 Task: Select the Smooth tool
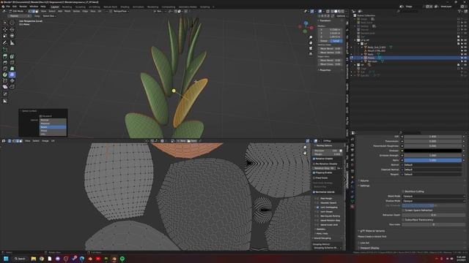click(12, 75)
